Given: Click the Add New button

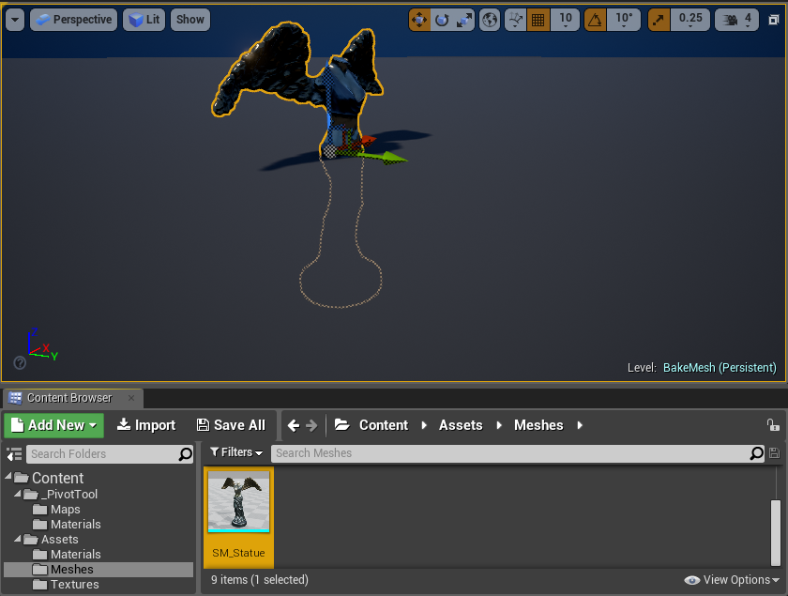Looking at the screenshot, I should point(55,425).
